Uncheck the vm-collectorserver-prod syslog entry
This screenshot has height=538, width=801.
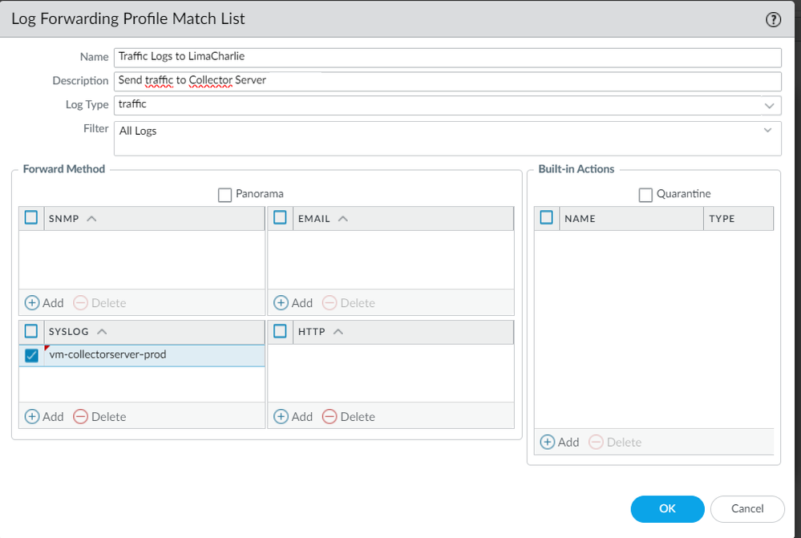(32, 356)
